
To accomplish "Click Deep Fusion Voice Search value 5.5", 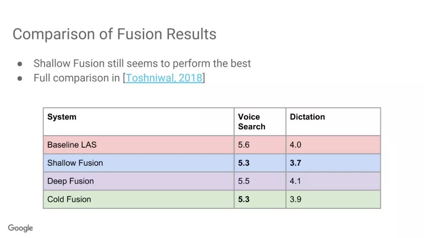I will tap(244, 181).
